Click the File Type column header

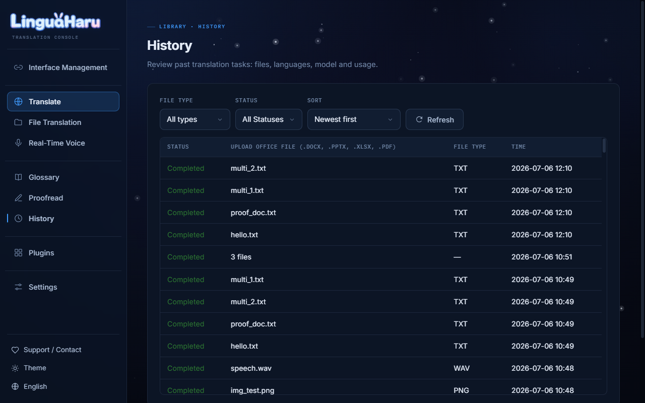pos(470,147)
